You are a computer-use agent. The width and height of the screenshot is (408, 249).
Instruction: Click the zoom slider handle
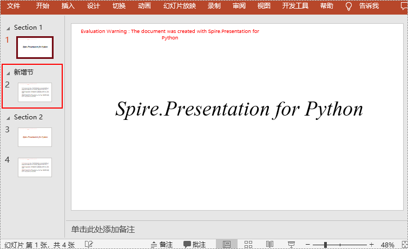[325, 245]
